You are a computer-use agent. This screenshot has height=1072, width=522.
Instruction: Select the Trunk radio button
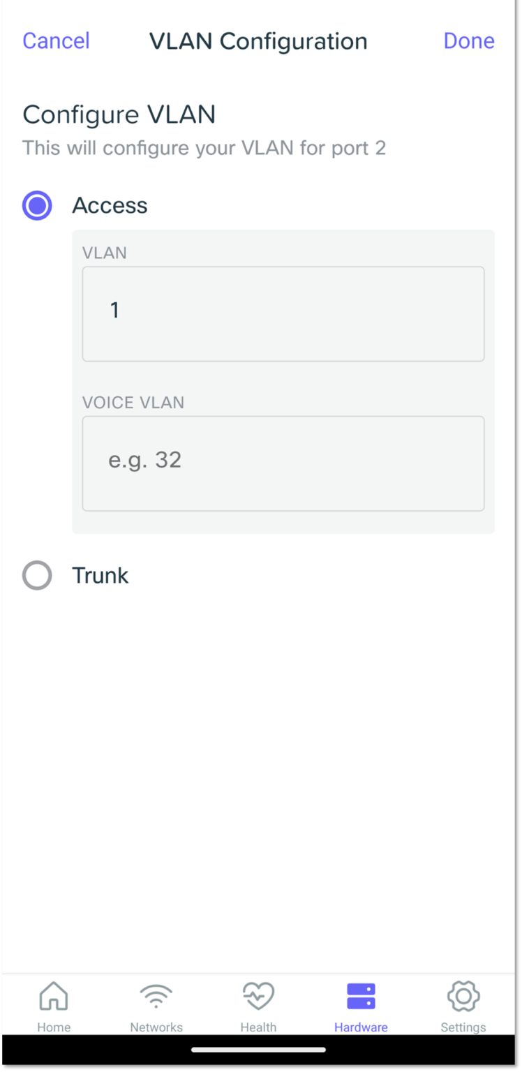coord(37,575)
